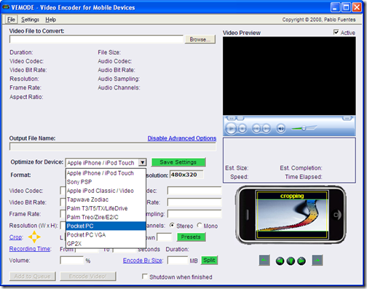
Task: Select the Stereo radio button
Action: (172, 226)
